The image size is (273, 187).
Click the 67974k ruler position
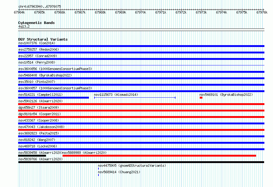point(221,12)
